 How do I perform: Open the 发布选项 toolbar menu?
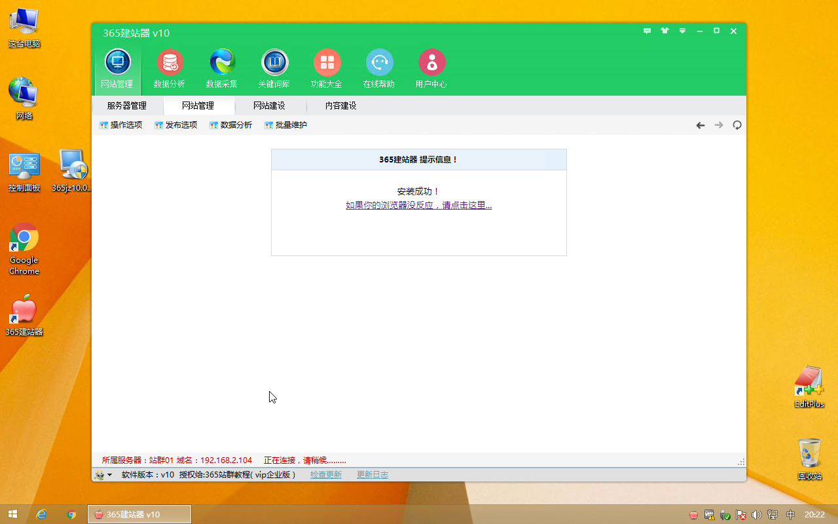[176, 125]
